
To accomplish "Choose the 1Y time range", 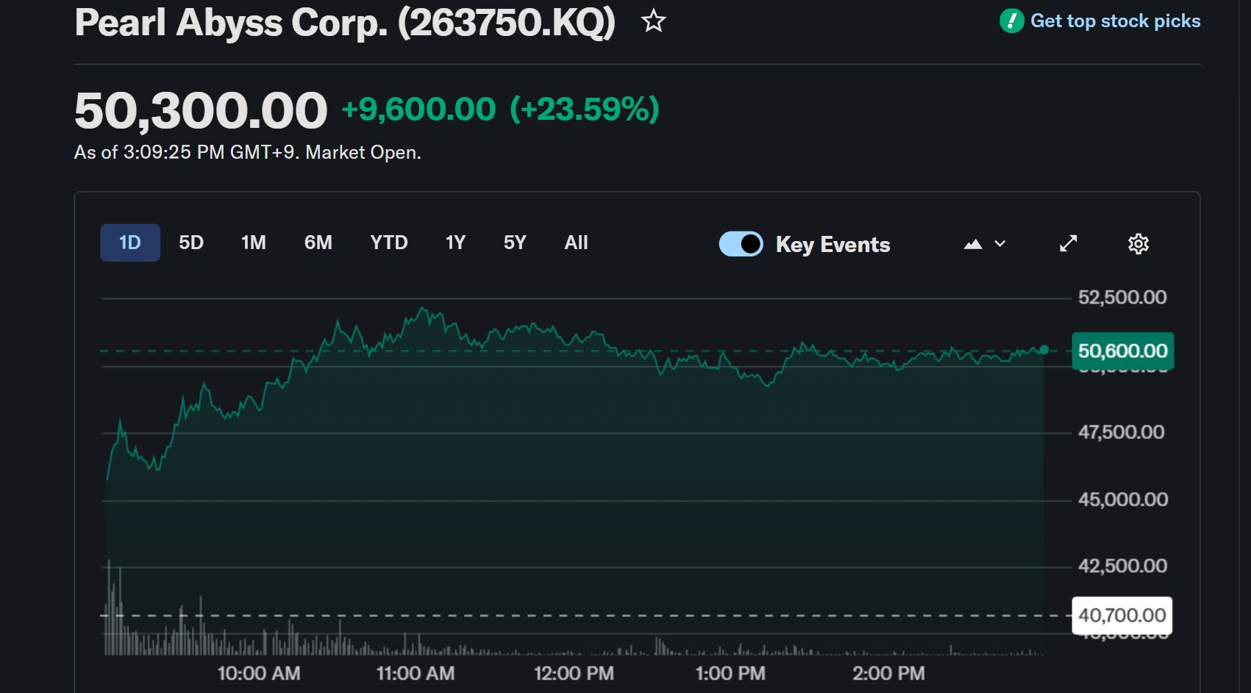I will click(x=455, y=243).
